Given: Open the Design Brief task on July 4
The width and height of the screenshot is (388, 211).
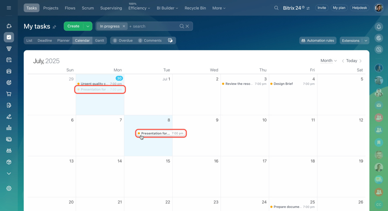Looking at the screenshot, I should [x=283, y=84].
